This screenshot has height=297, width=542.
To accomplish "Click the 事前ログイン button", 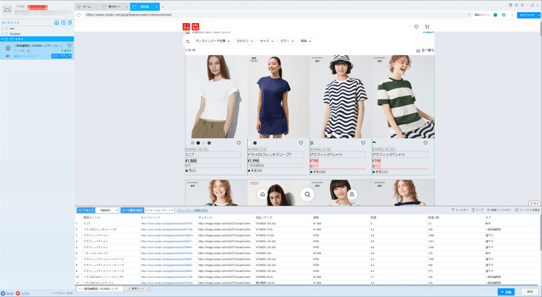I will click(x=482, y=15).
